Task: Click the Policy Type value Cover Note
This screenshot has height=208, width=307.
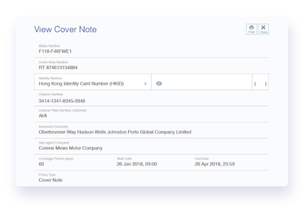Action: 51,180
